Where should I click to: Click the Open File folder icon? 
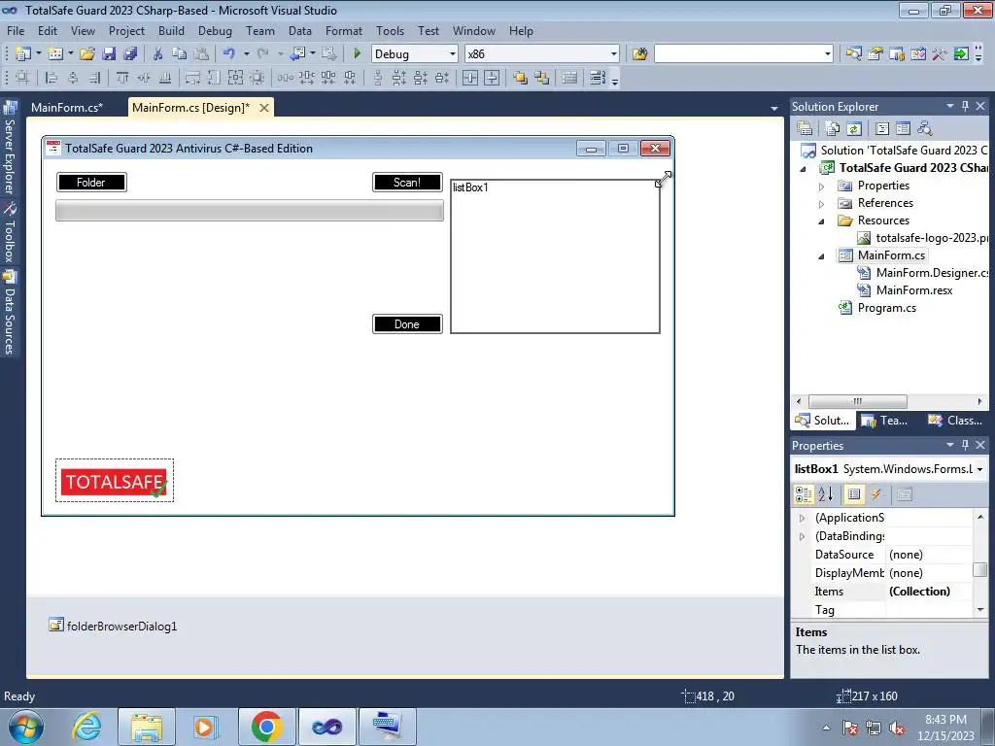pyautogui.click(x=86, y=54)
